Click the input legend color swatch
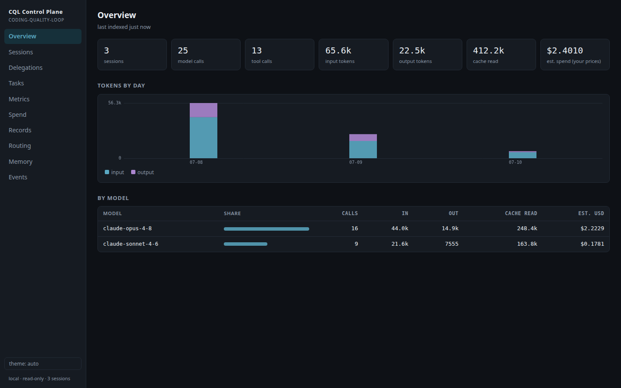Viewport: 621px width, 388px height. coord(107,172)
